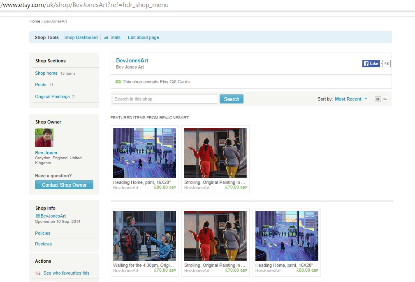Open the Policies link
The image size is (415, 282).
(x=43, y=233)
